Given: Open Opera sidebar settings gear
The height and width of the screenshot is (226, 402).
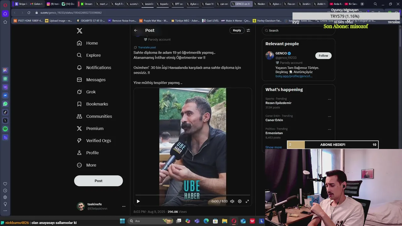Looking at the screenshot, I should pyautogui.click(x=5, y=197).
